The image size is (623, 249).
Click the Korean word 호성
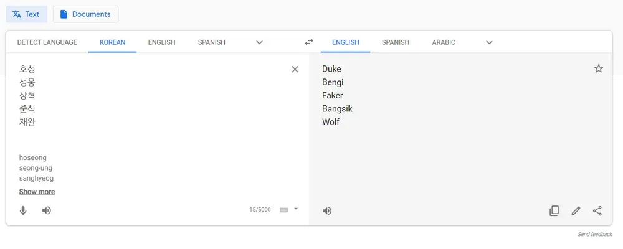[x=27, y=69]
